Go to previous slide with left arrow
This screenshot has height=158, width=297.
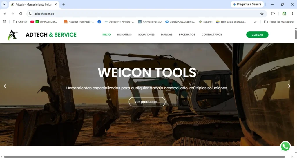(5, 86)
